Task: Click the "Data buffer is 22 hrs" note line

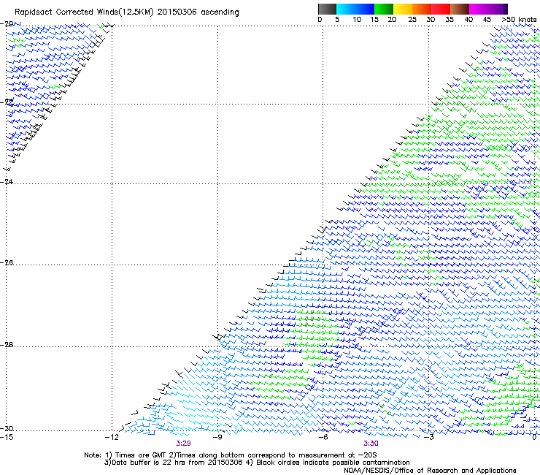Action: pyautogui.click(x=257, y=463)
